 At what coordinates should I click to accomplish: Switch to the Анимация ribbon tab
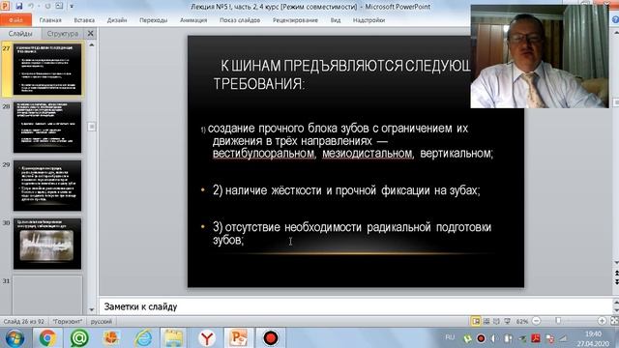193,20
